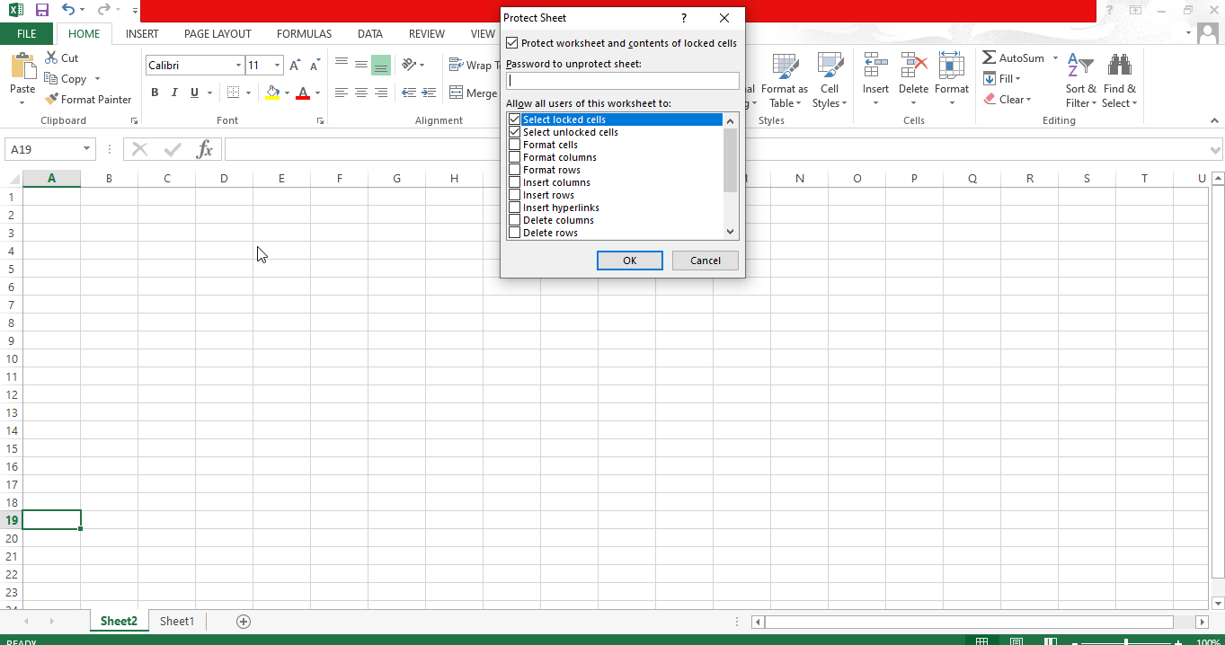
Task: Switch to Sheet1 tab
Action: click(x=177, y=621)
